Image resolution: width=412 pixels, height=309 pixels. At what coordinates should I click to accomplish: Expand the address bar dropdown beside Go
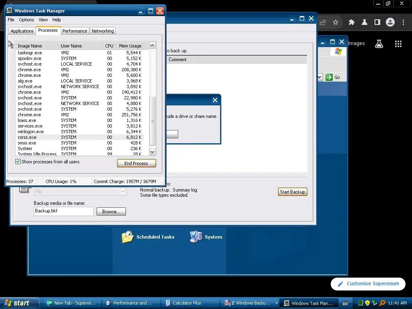pyautogui.click(x=319, y=77)
